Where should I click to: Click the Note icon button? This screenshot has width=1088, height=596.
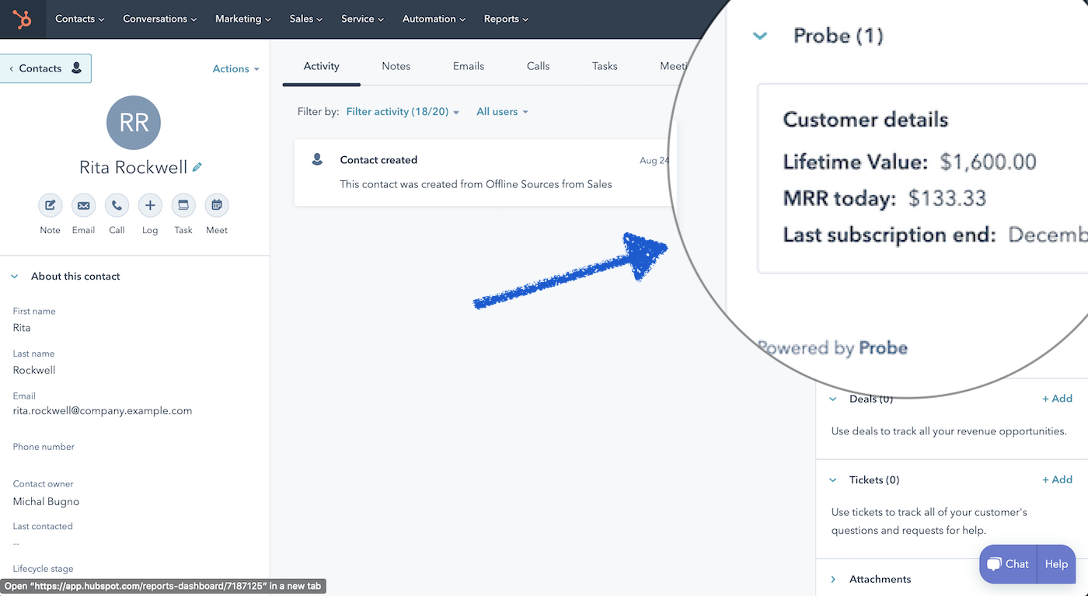coord(50,206)
